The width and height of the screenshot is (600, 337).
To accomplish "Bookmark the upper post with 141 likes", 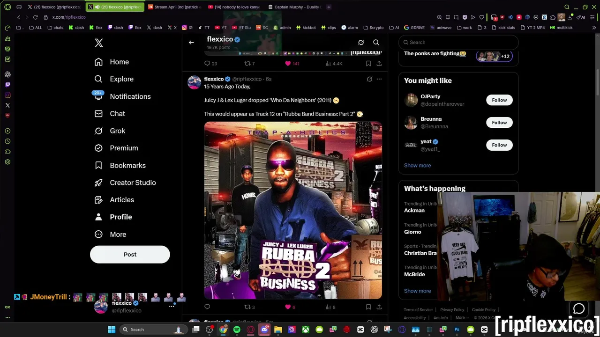I will tap(368, 64).
